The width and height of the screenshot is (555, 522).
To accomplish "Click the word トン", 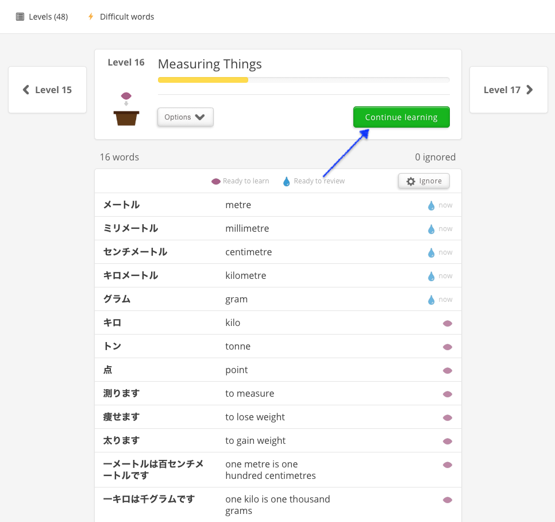I will pyautogui.click(x=112, y=346).
